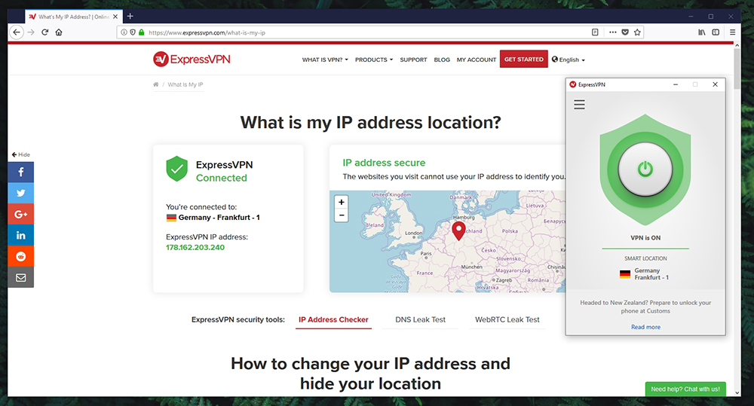Open the ExpressVPN app hamburger menu
The width and height of the screenshot is (754, 406).
pyautogui.click(x=579, y=105)
